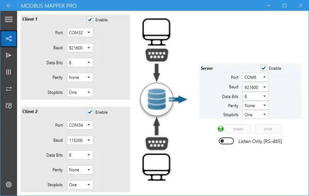Image resolution: width=309 pixels, height=196 pixels.
Task: Click the Client 2 panel title
Action: click(x=30, y=112)
